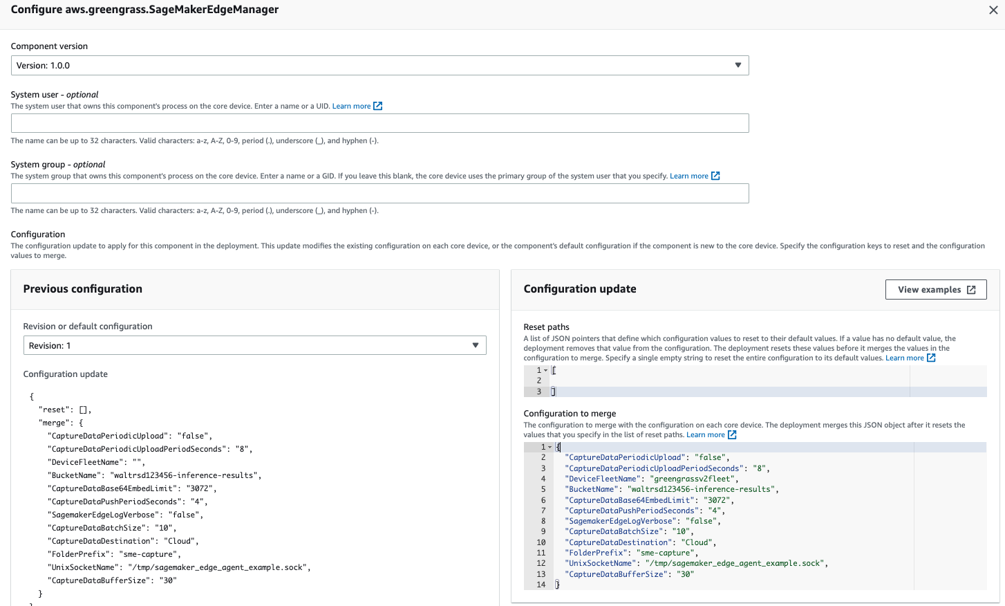
Task: Click "SagemakerEdgeLogVerbose" line in Previous configuration
Action: 126,515
